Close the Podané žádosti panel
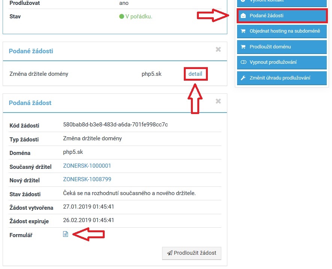The height and width of the screenshot is (269, 332). [218, 50]
